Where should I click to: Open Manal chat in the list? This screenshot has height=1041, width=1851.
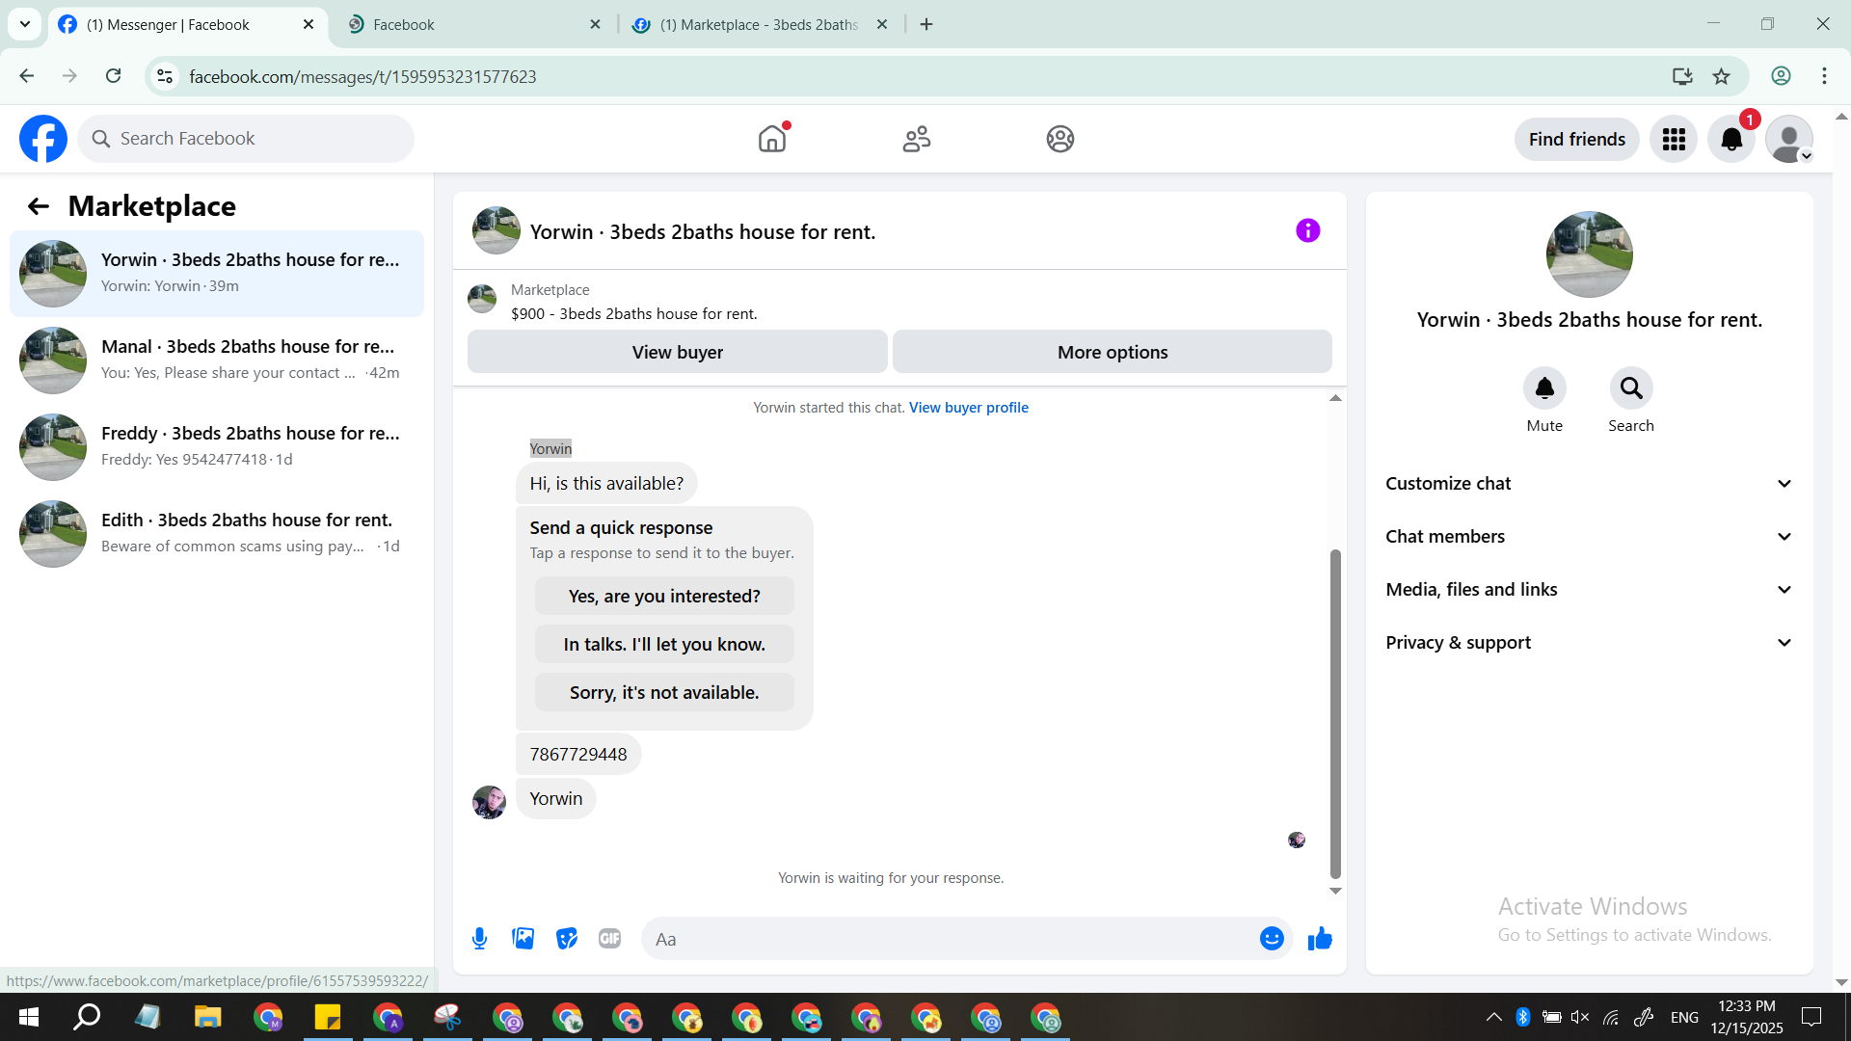click(x=217, y=360)
